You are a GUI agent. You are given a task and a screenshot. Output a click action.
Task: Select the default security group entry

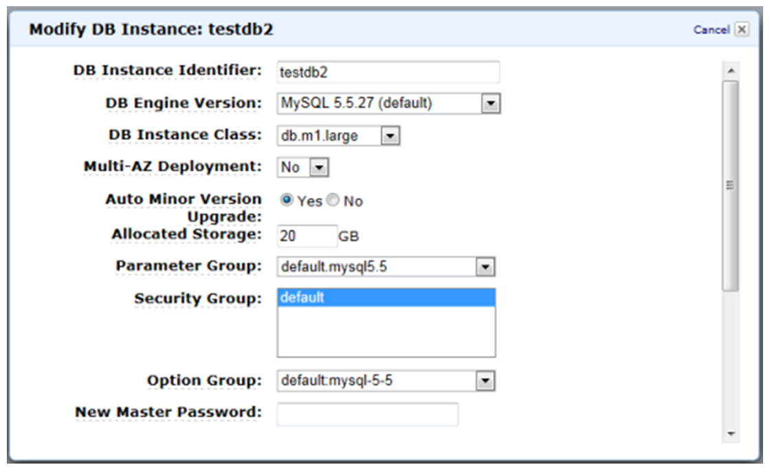coord(386,297)
